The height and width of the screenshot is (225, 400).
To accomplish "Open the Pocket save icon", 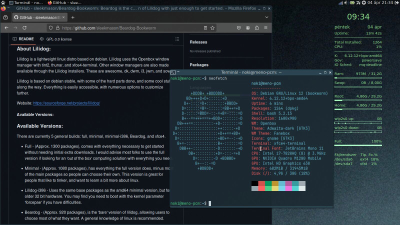I will pos(239,28).
